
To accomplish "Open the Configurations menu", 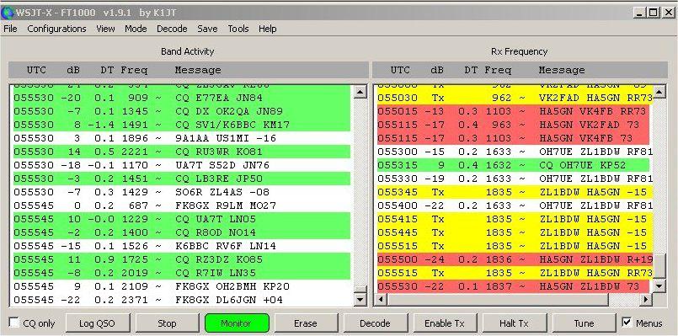I will pyautogui.click(x=56, y=29).
